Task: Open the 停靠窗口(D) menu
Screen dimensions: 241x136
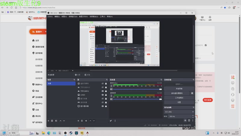Action: [73, 17]
